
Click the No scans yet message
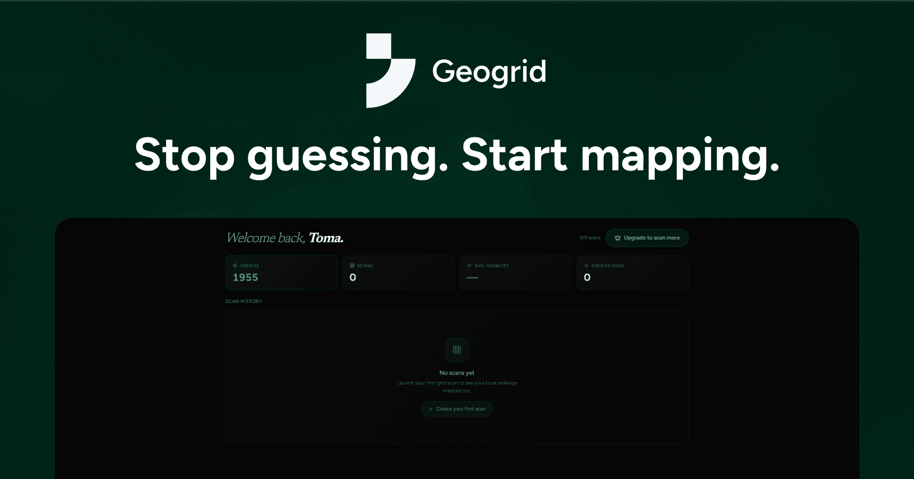point(457,373)
